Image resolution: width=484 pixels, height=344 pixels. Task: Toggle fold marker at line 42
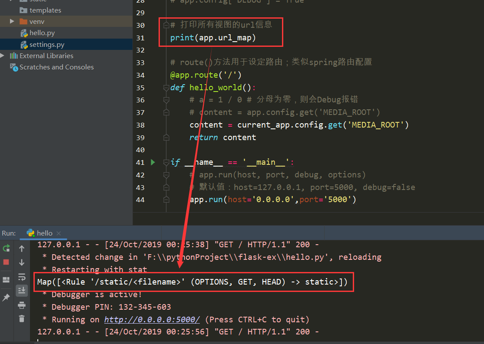click(x=166, y=175)
